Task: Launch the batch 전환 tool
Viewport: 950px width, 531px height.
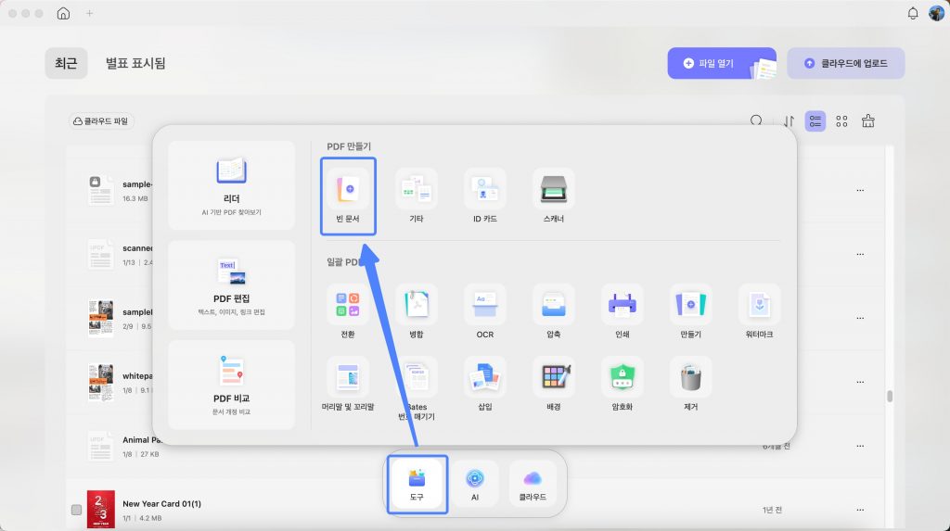Action: click(348, 311)
